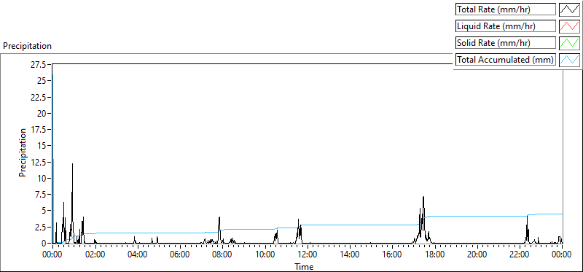Select the Liquid Rate (mm/hr) legend label
Viewport: 583px width, 272px height.
pyautogui.click(x=506, y=26)
